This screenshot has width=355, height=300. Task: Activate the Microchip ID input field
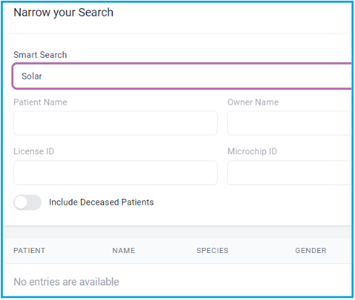pos(289,173)
